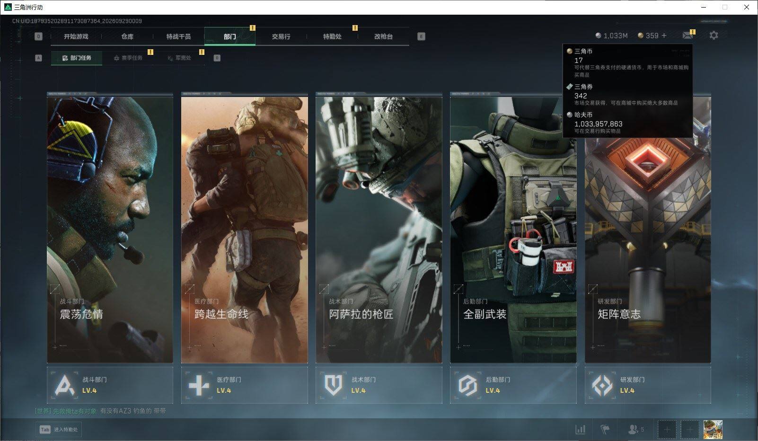
Task: Open the 全副武装 logistics card
Action: (513, 228)
